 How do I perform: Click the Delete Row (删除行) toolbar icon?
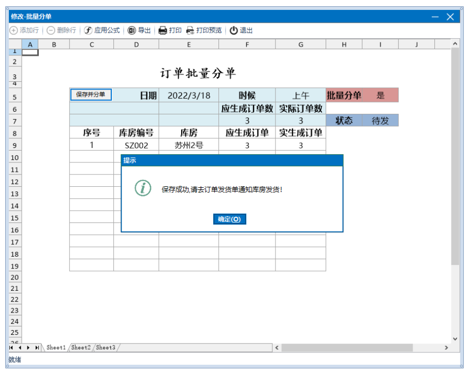click(x=51, y=31)
